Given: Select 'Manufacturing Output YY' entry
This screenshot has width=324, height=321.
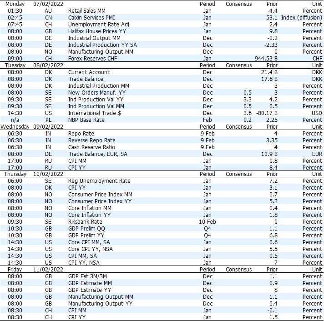Looking at the screenshot, I should [x=100, y=303].
